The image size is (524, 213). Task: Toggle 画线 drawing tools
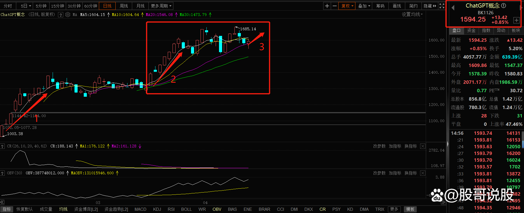(x=397, y=6)
